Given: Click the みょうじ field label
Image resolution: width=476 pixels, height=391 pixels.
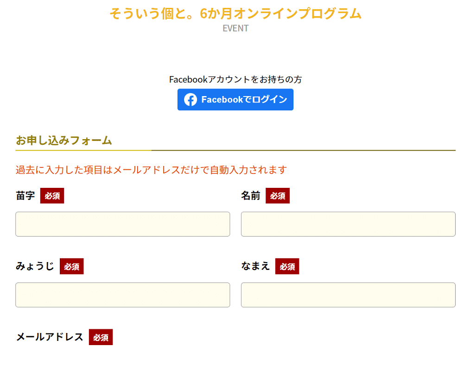Looking at the screenshot, I should [x=35, y=266].
